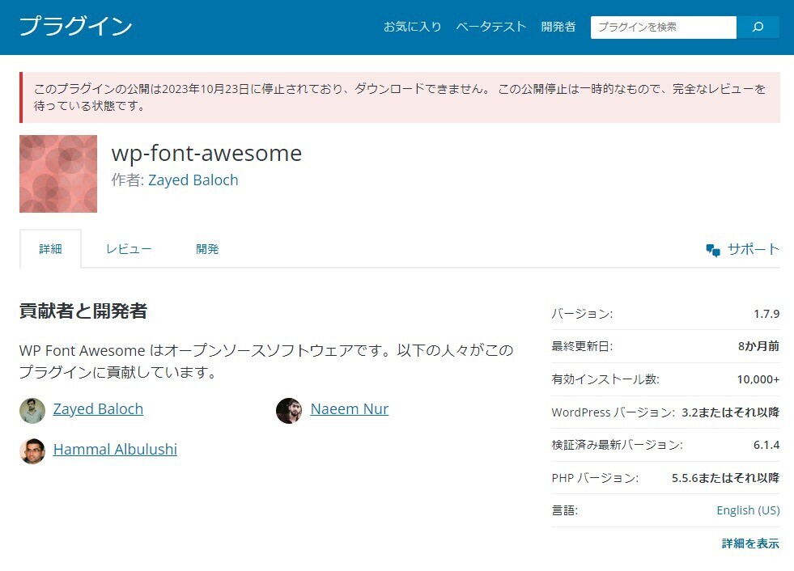794x571 pixels.
Task: Focus the プラグインを検索 search field
Action: [x=664, y=27]
